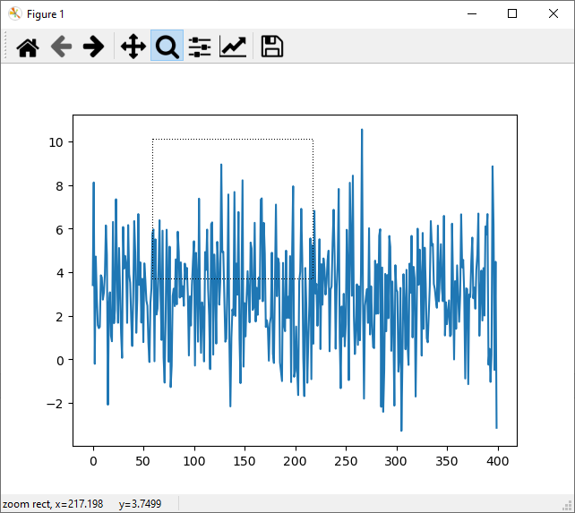Click the x-axis tick label 400
This screenshot has height=513, width=575.
point(498,461)
